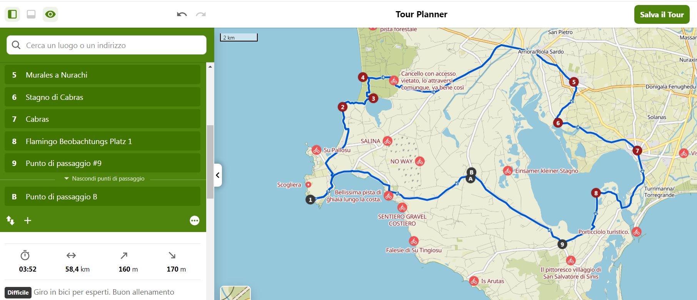
Task: Add a new waypoint with plus icon
Action: (x=28, y=220)
